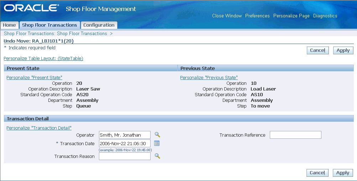Click the top Apply button

click(343, 50)
